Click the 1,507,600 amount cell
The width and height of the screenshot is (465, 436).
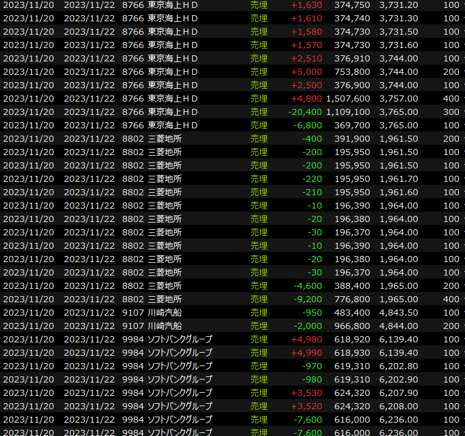pyautogui.click(x=348, y=99)
